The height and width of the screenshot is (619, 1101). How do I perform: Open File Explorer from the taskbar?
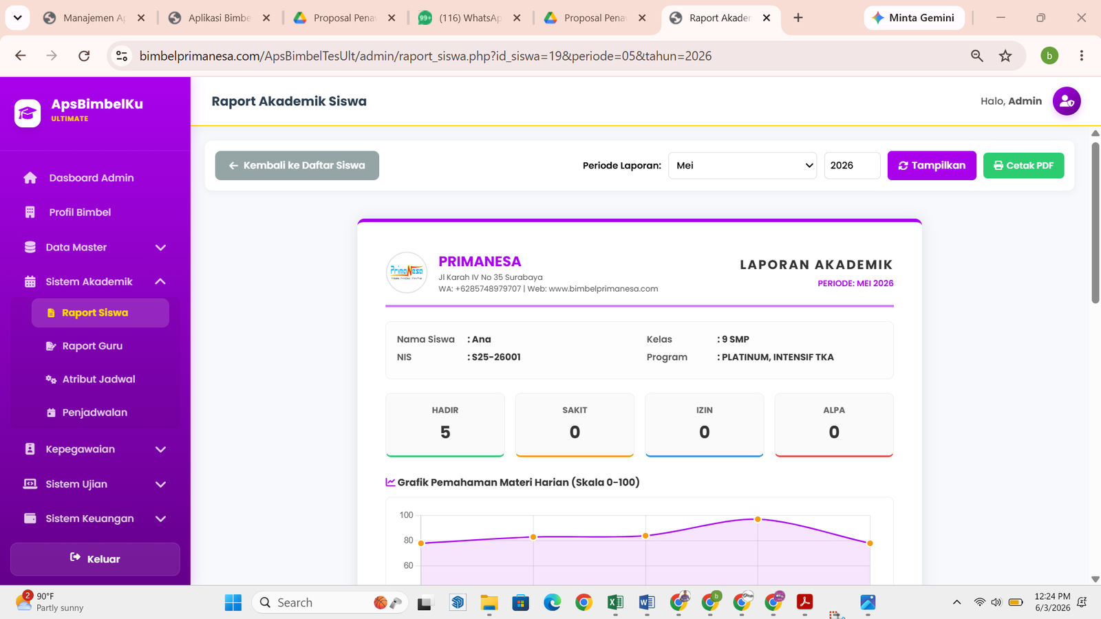click(x=489, y=602)
